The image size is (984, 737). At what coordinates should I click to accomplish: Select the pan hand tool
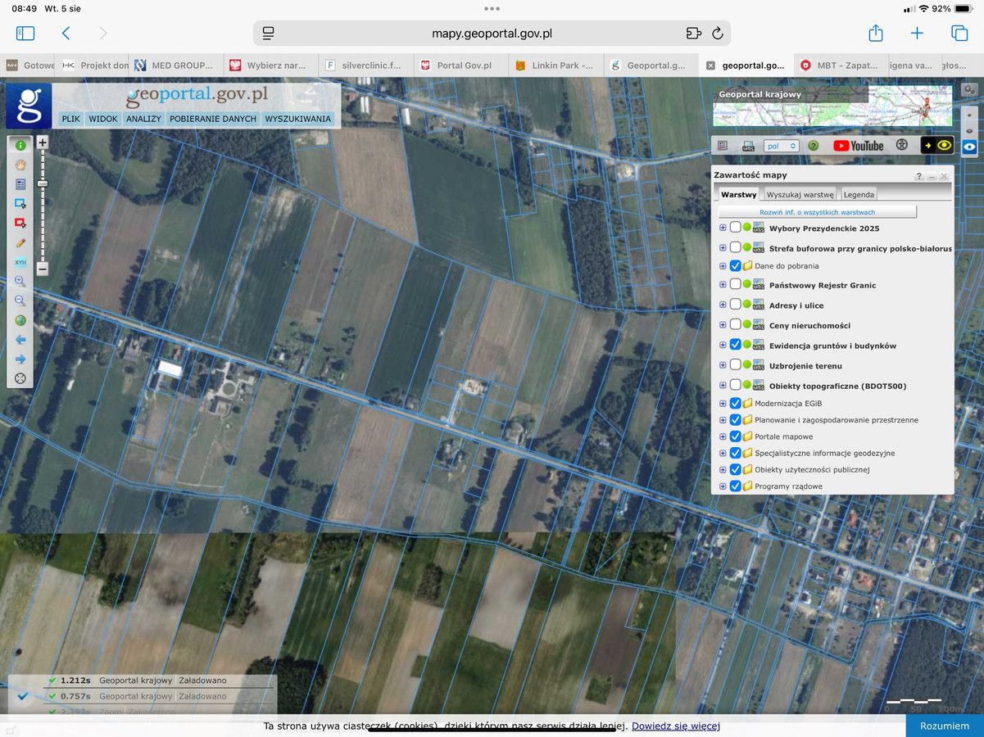click(x=20, y=165)
